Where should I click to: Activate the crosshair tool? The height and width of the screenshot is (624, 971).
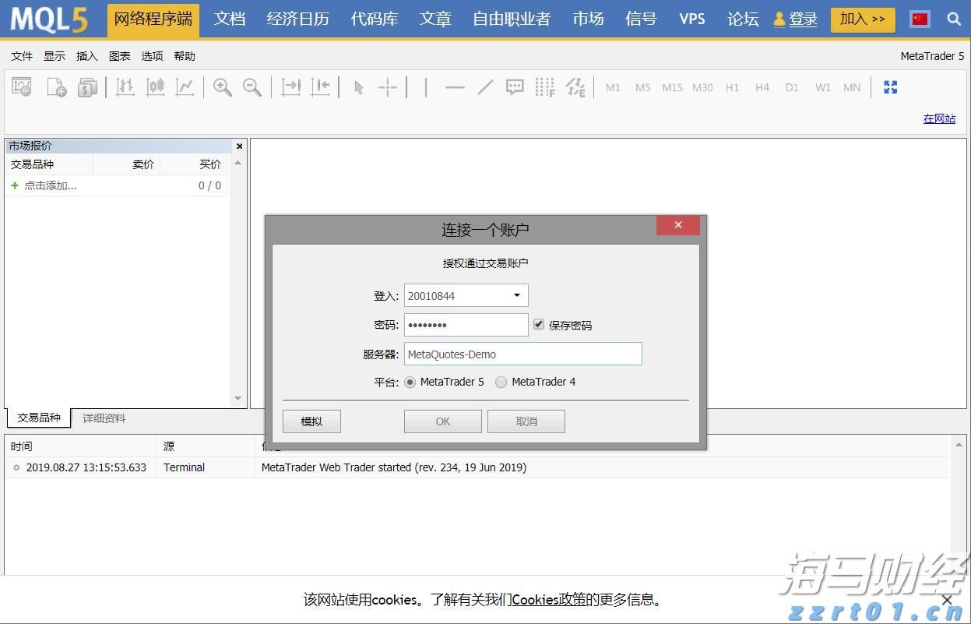pos(387,87)
